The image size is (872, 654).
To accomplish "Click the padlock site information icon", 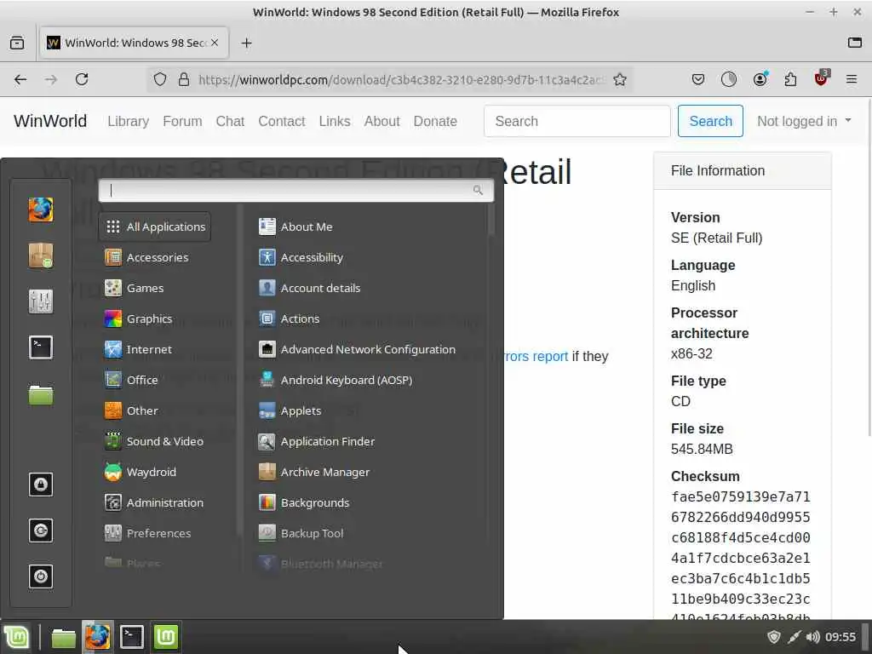I will click(184, 79).
